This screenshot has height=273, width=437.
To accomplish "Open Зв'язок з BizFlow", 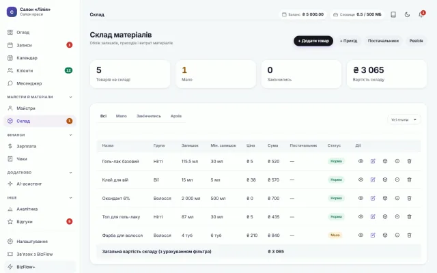I will point(40,254).
